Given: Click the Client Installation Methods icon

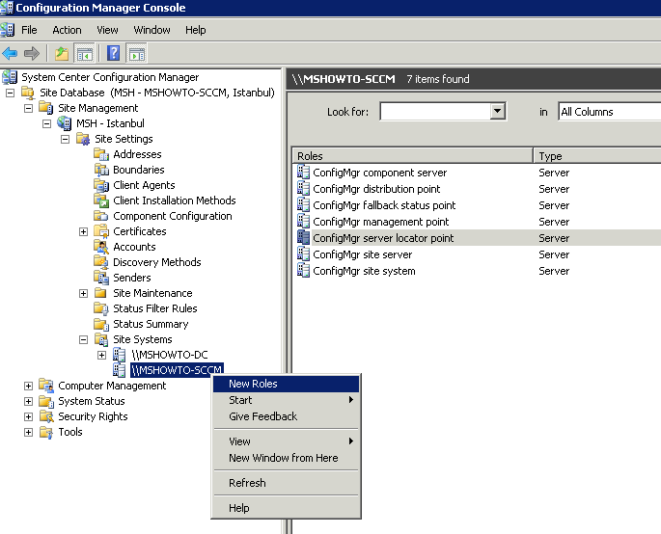Looking at the screenshot, I should [101, 200].
